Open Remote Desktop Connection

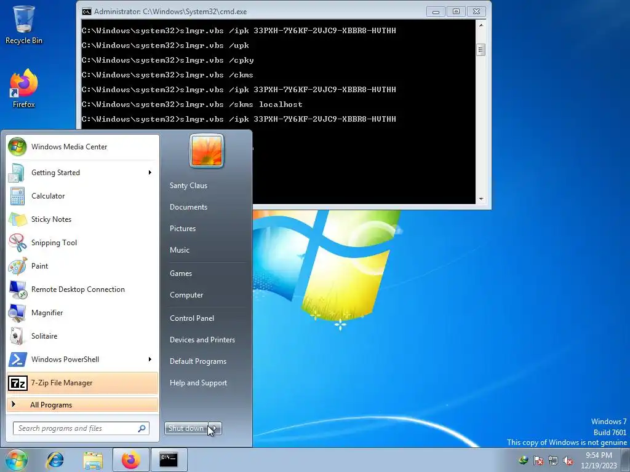[x=82, y=289]
